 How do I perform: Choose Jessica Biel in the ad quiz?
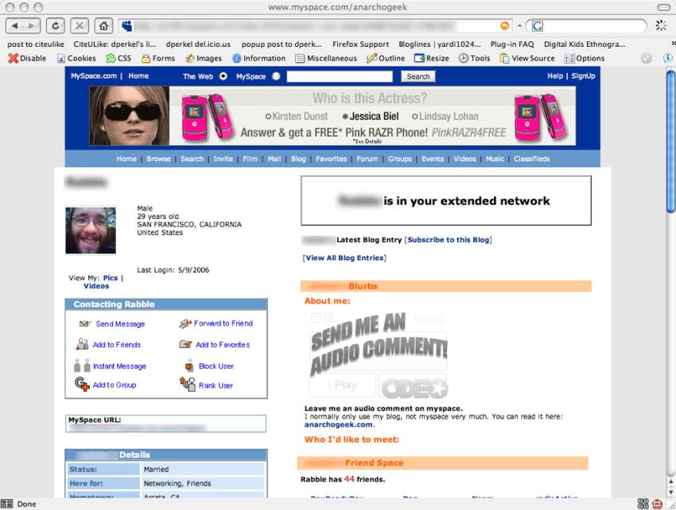pos(371,116)
